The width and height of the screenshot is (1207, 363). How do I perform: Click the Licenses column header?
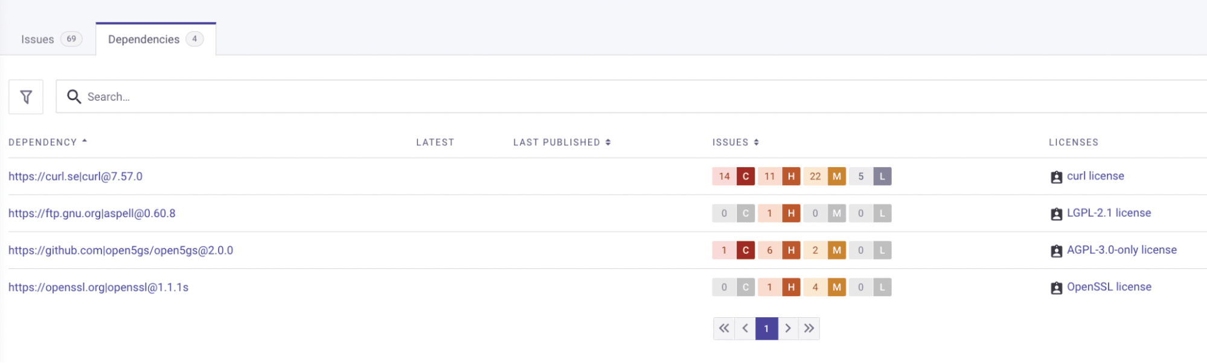click(1074, 142)
